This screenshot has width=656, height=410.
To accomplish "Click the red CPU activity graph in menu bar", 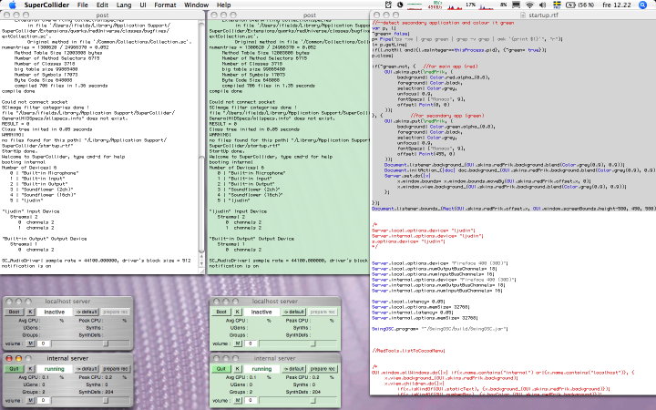I will (x=455, y=5).
